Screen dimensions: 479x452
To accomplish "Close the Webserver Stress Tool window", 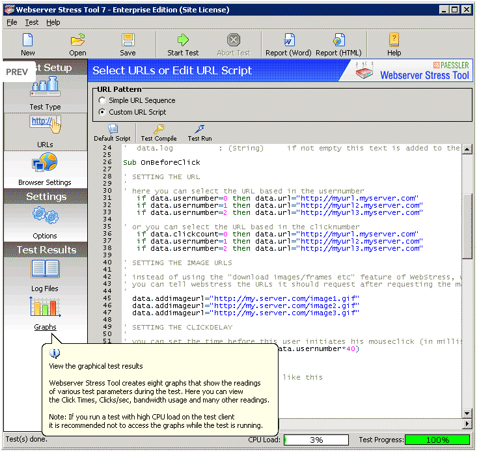I will (467, 10).
